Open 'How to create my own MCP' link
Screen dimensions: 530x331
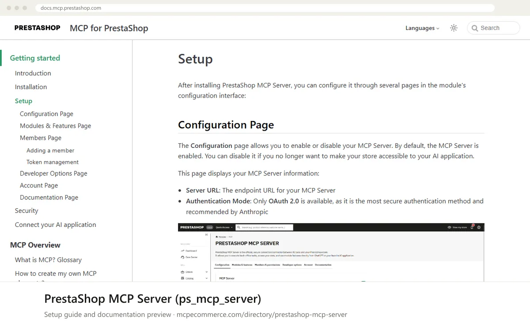[x=56, y=274]
